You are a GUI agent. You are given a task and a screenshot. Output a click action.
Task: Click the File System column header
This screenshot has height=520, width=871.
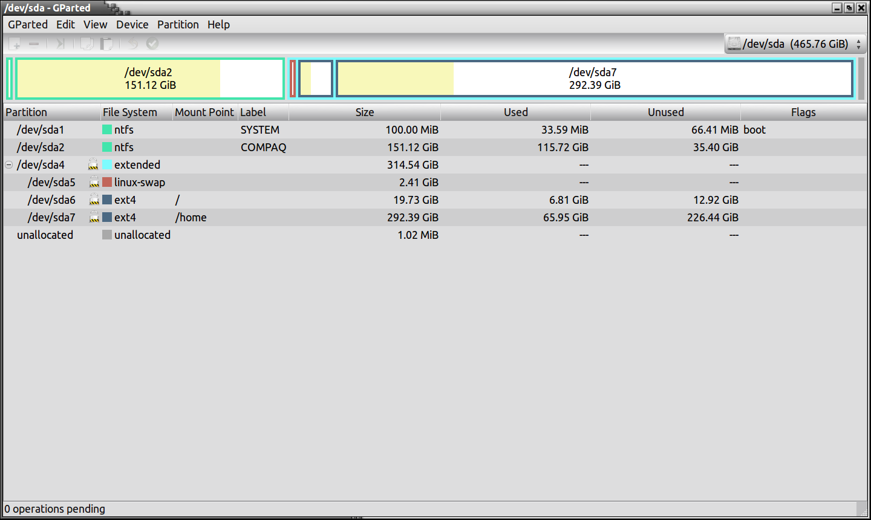[x=130, y=112]
